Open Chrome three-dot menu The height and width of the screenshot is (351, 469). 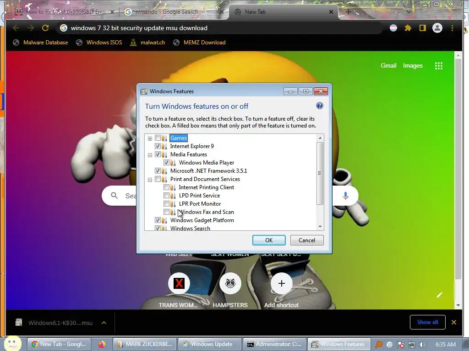click(452, 28)
